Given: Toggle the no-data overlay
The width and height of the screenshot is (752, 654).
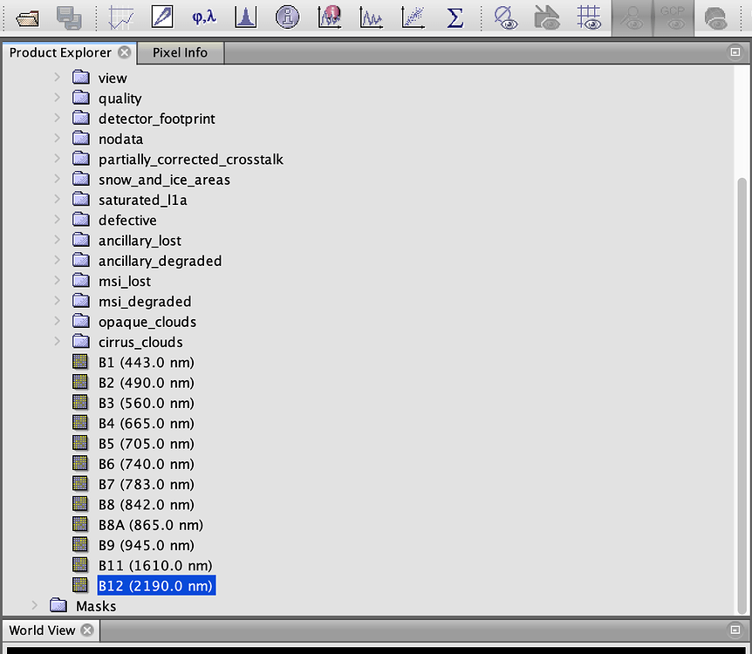Looking at the screenshot, I should tap(506, 17).
